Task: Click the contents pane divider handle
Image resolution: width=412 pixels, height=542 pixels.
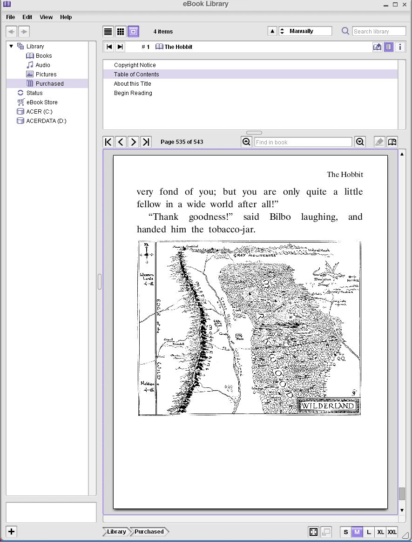Action: coord(254,133)
